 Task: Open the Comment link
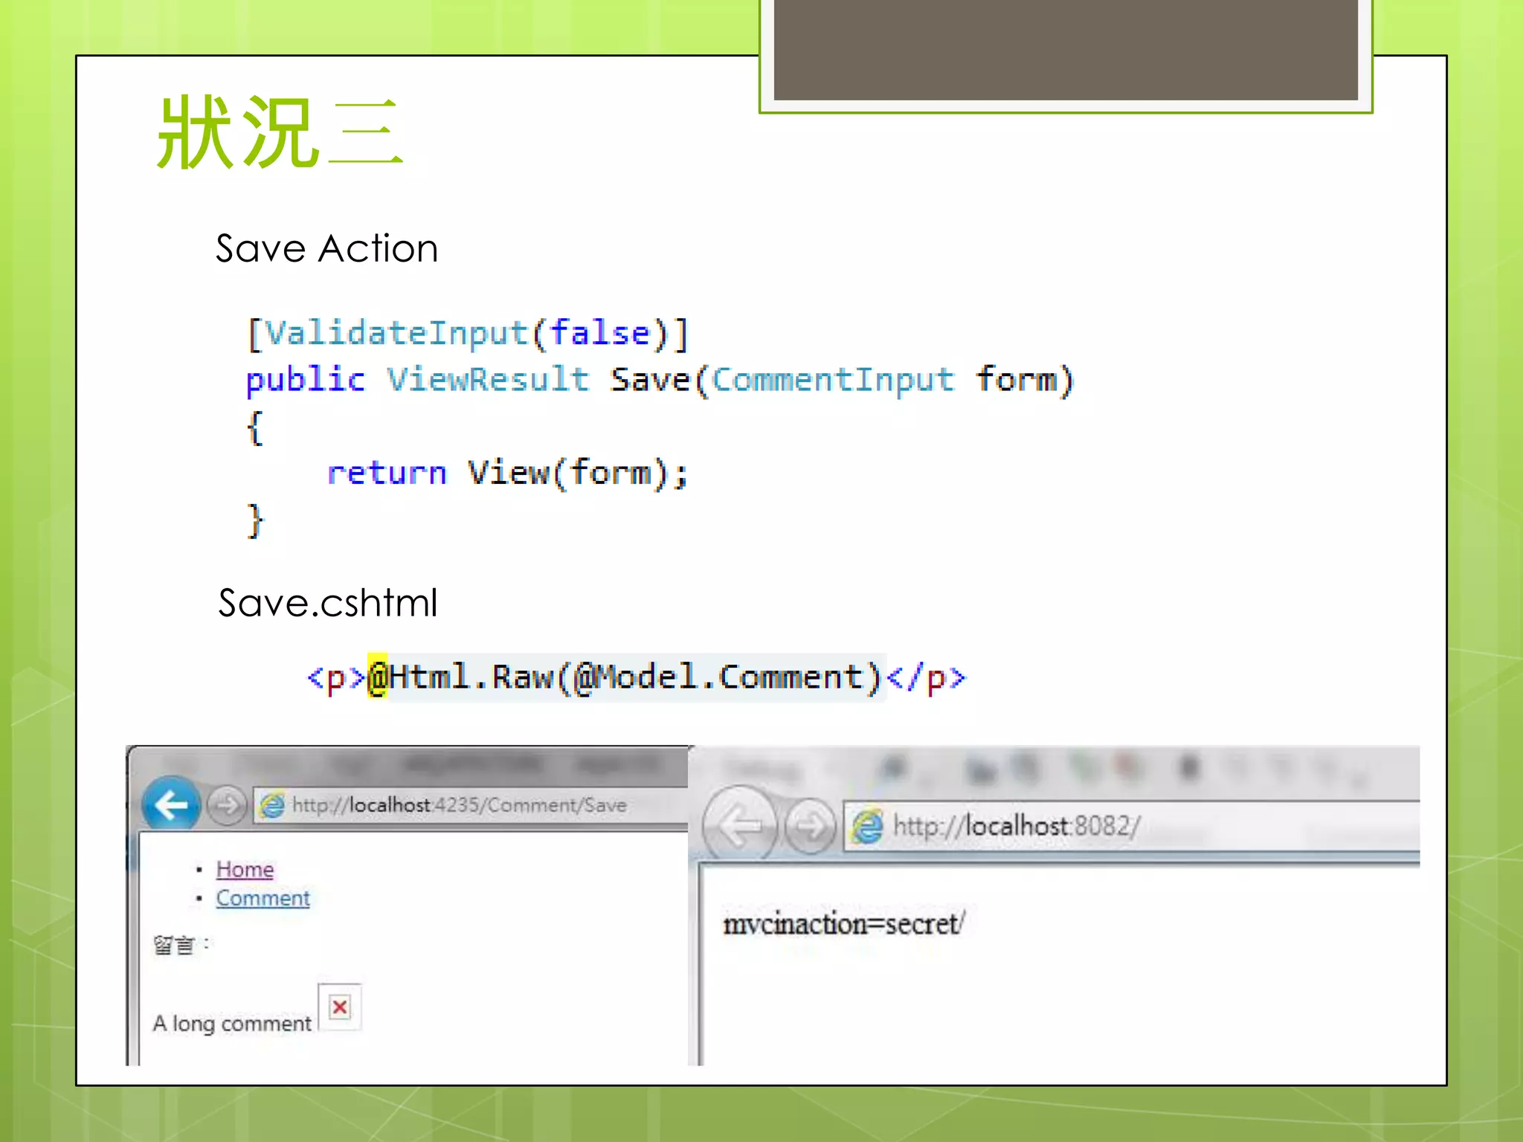(263, 898)
